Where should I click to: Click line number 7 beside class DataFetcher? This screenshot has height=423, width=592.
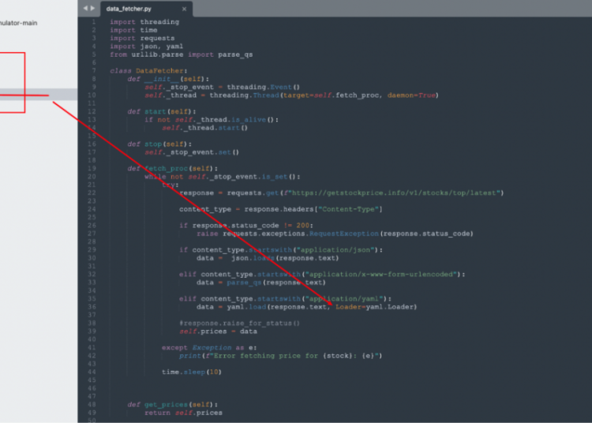point(93,70)
